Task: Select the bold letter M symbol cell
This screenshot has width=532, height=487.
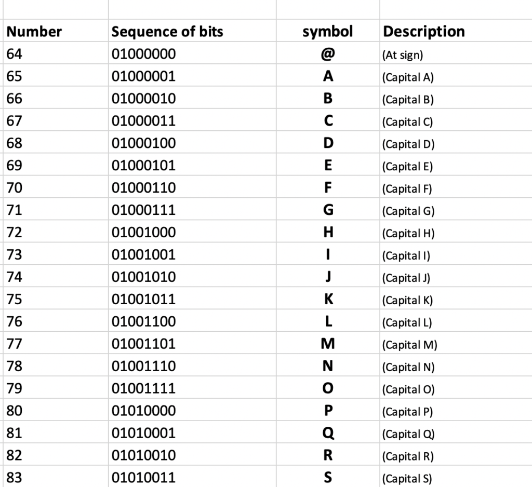Action: click(328, 344)
